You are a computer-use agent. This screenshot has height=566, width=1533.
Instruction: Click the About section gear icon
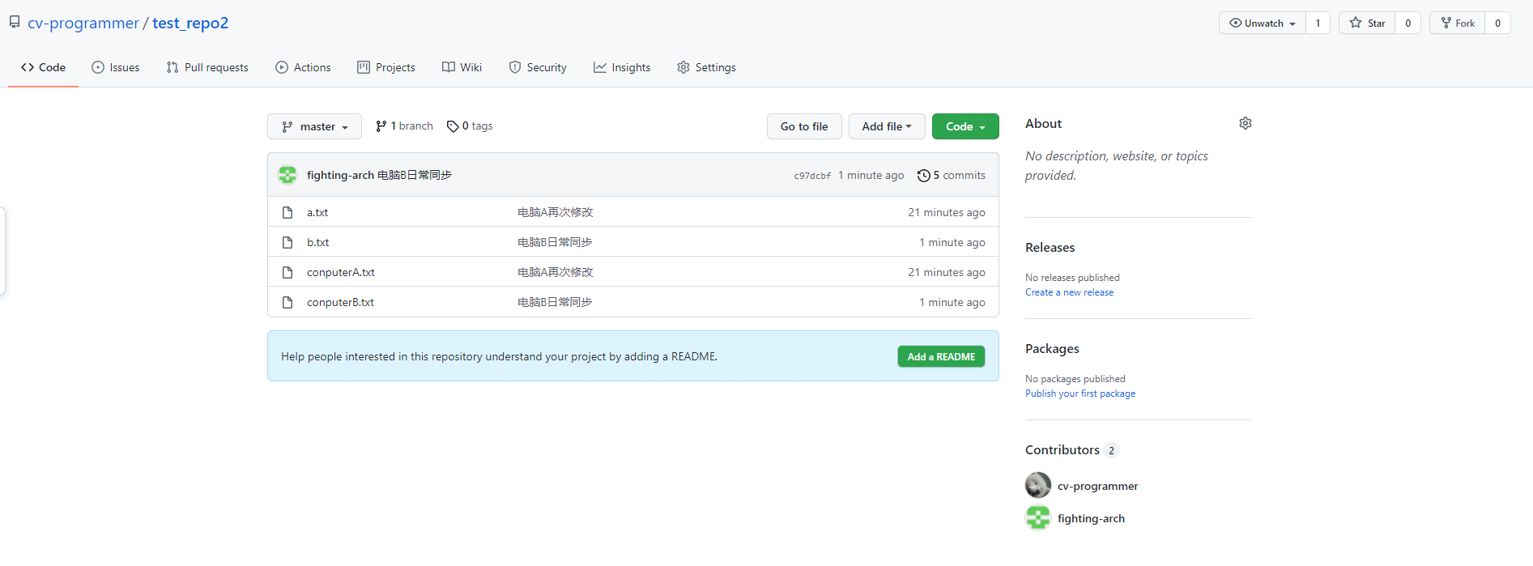[1245, 123]
